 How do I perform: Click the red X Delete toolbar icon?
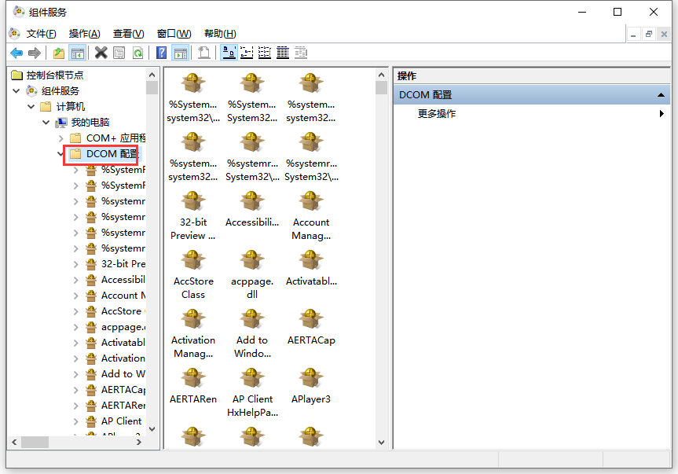tap(101, 53)
